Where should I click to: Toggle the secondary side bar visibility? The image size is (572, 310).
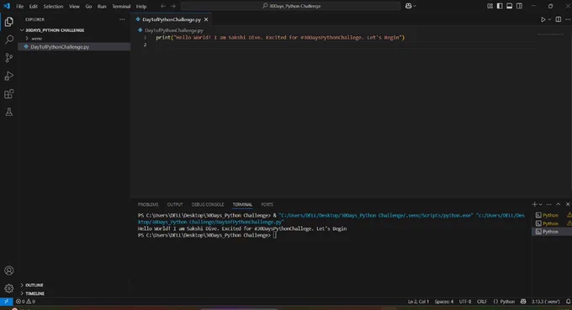coord(519,6)
